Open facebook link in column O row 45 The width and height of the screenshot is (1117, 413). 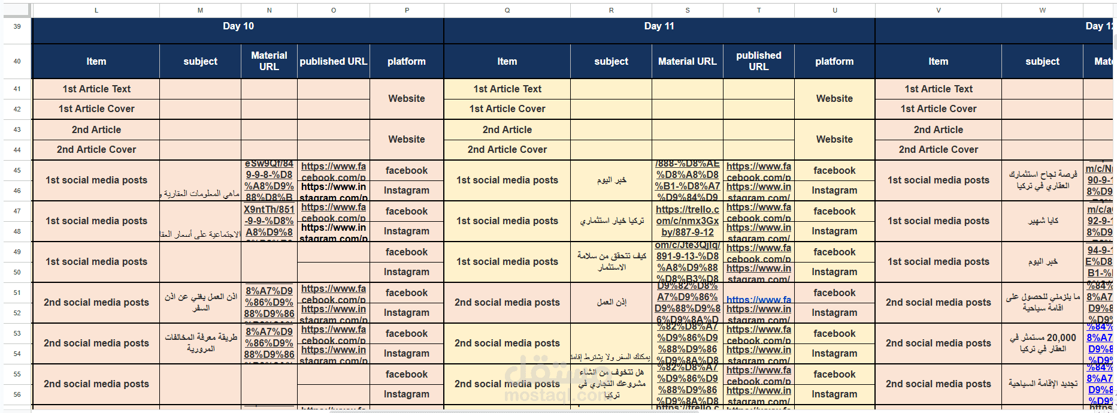point(334,171)
